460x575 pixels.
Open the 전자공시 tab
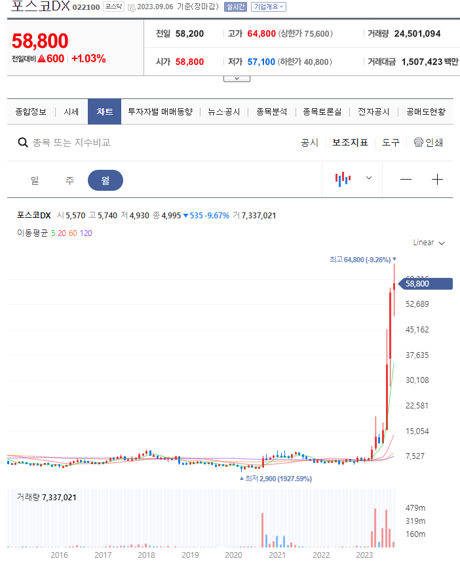pos(374,112)
